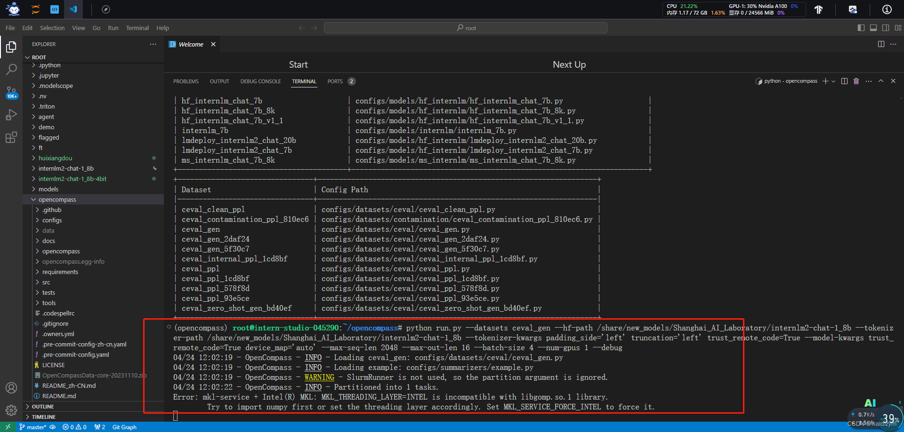Screen dimensions: 904x432
Task: Show the errors and warnings count
Action: click(75, 427)
